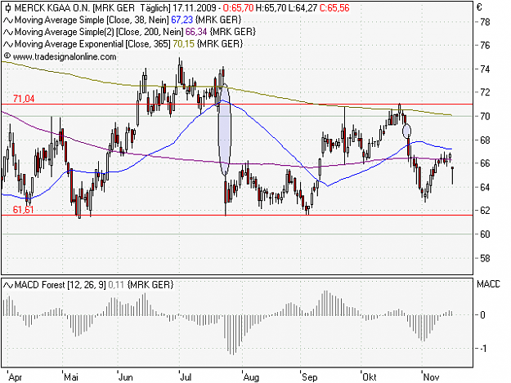
Task: Click the low price L:64,27
Action: pos(303,8)
